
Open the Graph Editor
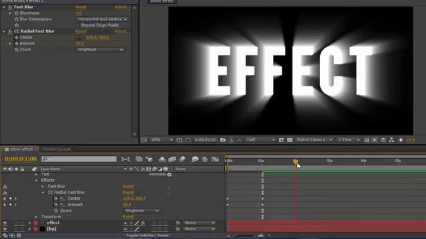click(215, 159)
